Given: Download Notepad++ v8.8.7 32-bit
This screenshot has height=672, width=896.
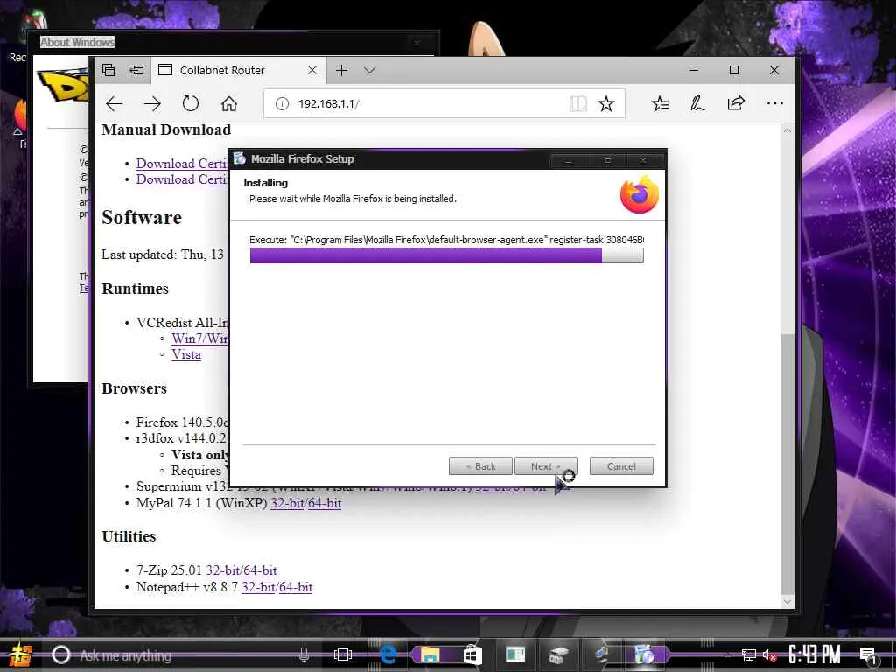Looking at the screenshot, I should (259, 587).
